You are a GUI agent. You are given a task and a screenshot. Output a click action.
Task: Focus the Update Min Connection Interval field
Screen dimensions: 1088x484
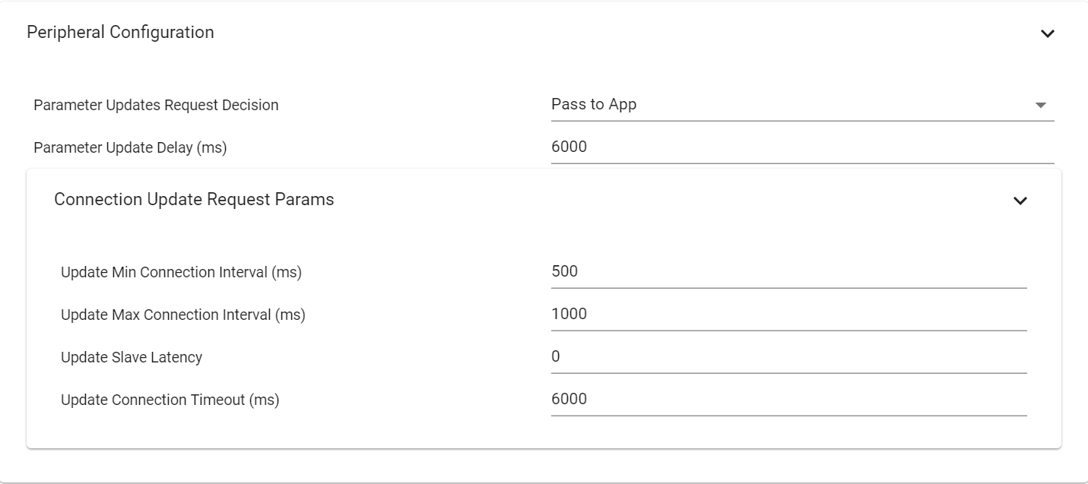[788, 272]
